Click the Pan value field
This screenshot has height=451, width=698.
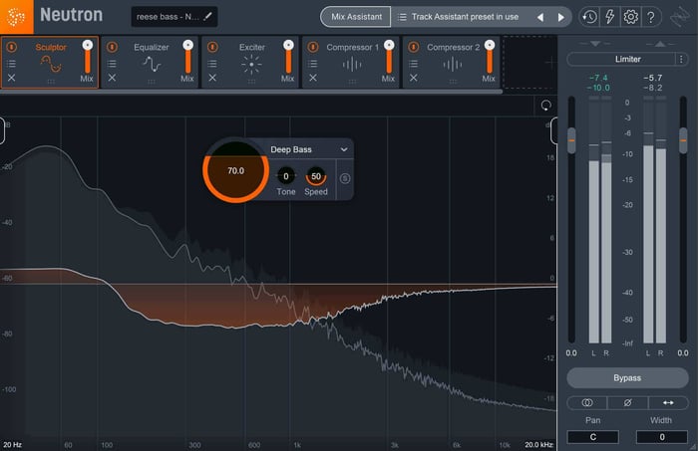tap(592, 437)
